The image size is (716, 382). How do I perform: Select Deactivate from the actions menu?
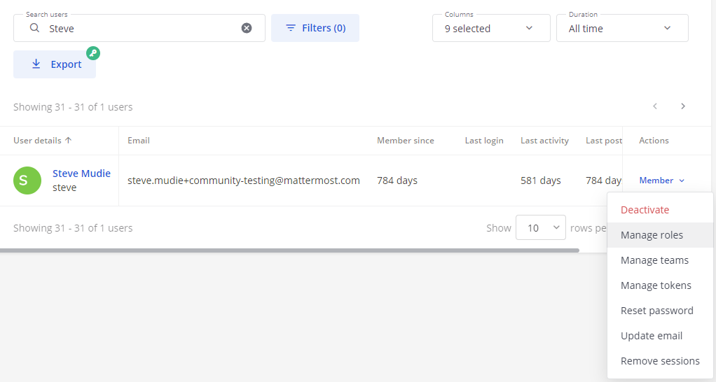[645, 210]
